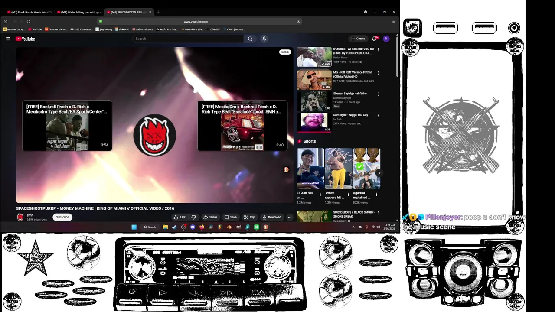Screen dimensions: 555x312
Task: Open the account avatar menu
Action: [386, 39]
